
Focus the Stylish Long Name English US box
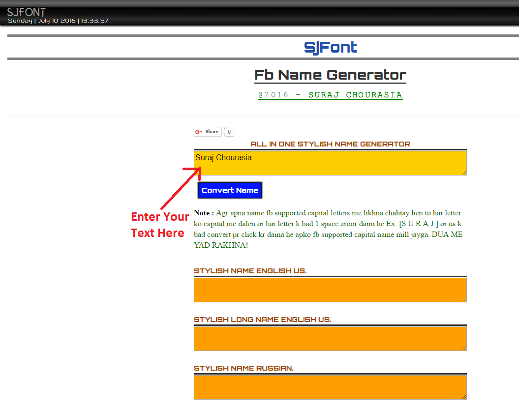(x=330, y=339)
